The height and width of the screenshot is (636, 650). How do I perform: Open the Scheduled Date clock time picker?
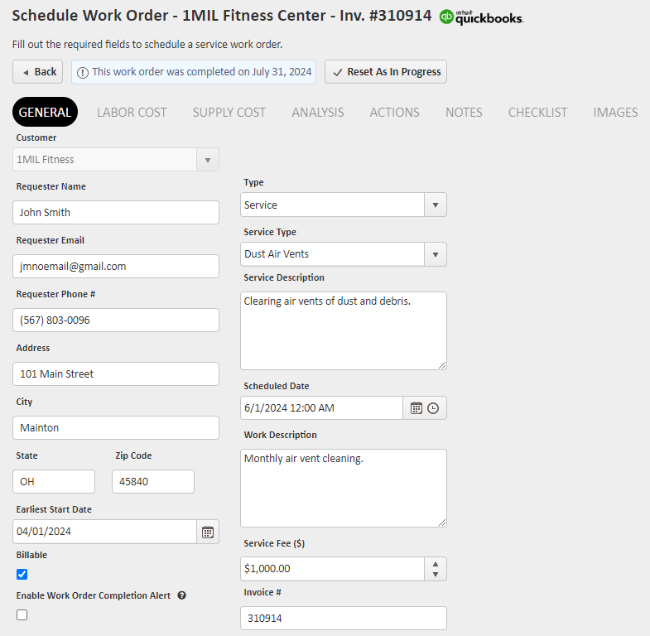433,408
